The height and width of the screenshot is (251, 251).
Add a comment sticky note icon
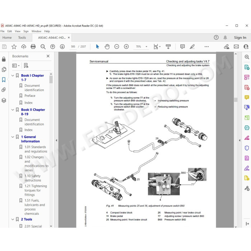pos(182,47)
